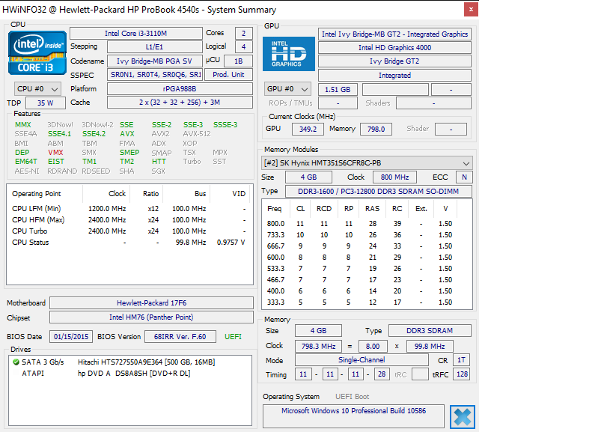Viewport: 613px width, 432px height.
Task: Click the Intel HD Graphics logo
Action: pyautogui.click(x=288, y=54)
